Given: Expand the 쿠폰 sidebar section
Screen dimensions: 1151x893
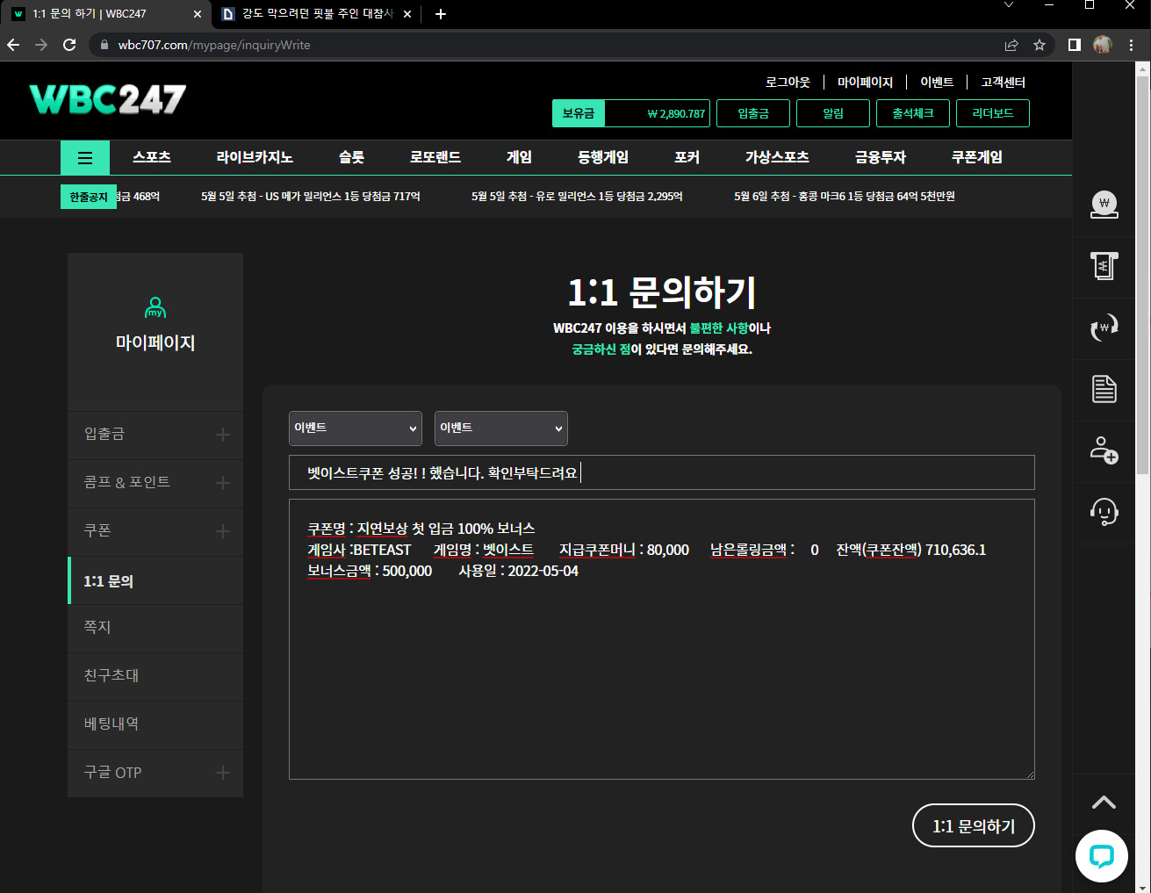Looking at the screenshot, I should (223, 531).
